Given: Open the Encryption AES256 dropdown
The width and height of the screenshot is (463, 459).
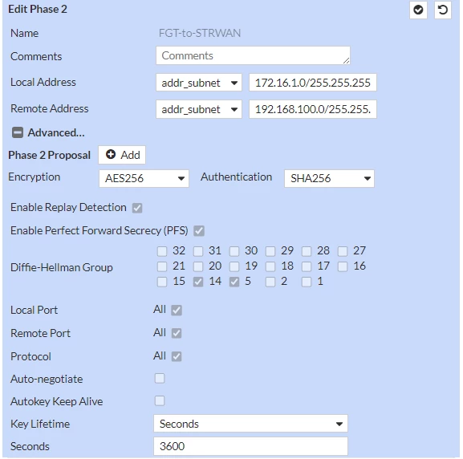Looking at the screenshot, I should (144, 178).
